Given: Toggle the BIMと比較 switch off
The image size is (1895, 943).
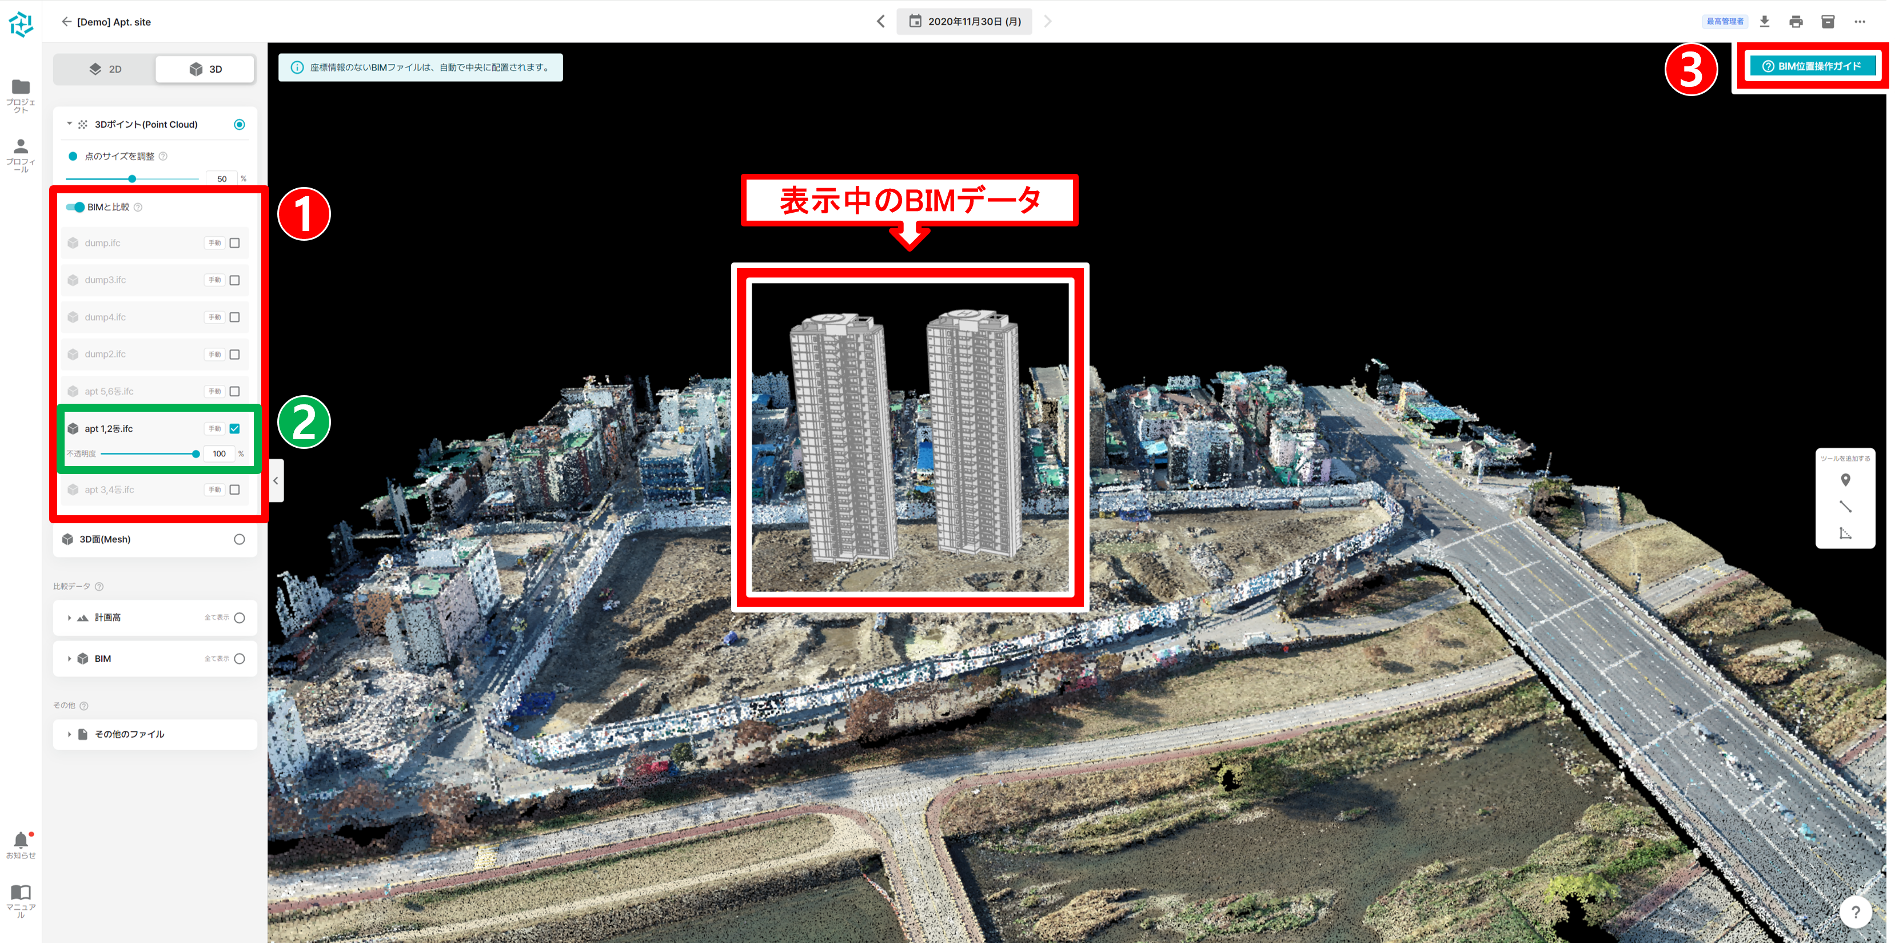Looking at the screenshot, I should click(75, 207).
